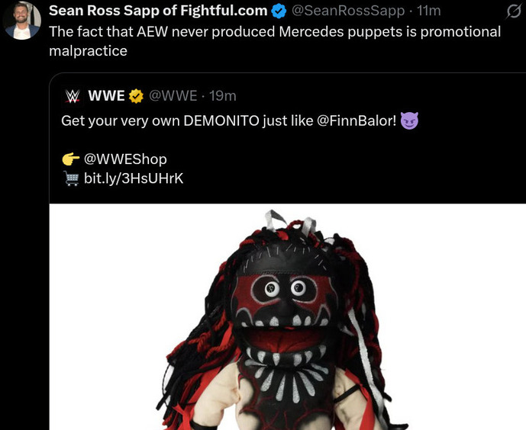Click the gold verified badge next to WWE
Screen dimensions: 526x430
point(136,96)
